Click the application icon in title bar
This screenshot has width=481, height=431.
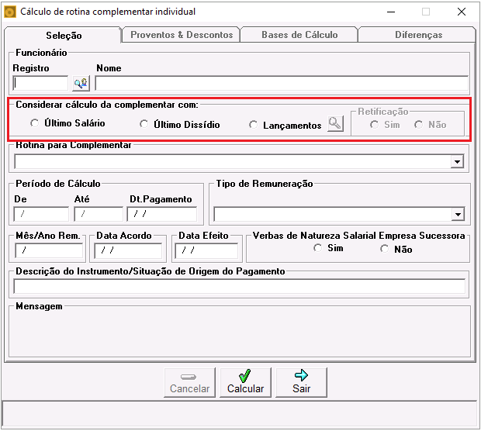[x=10, y=12]
